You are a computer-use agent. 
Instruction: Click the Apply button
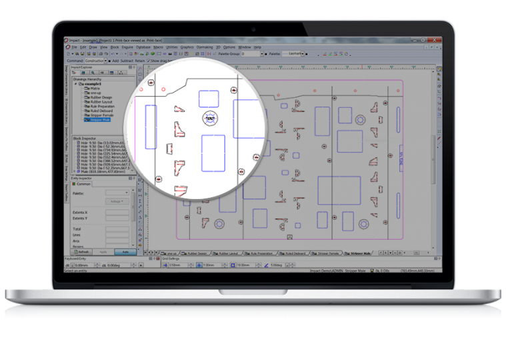pyautogui.click(x=103, y=252)
